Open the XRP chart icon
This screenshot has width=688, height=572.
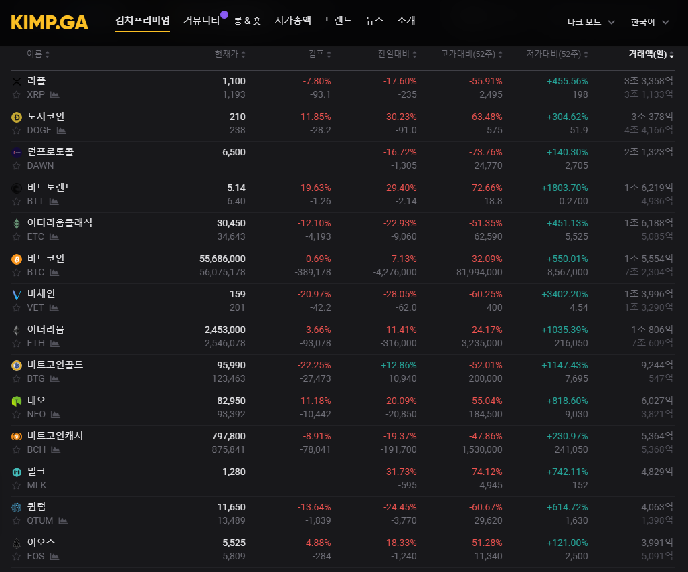click(x=54, y=95)
